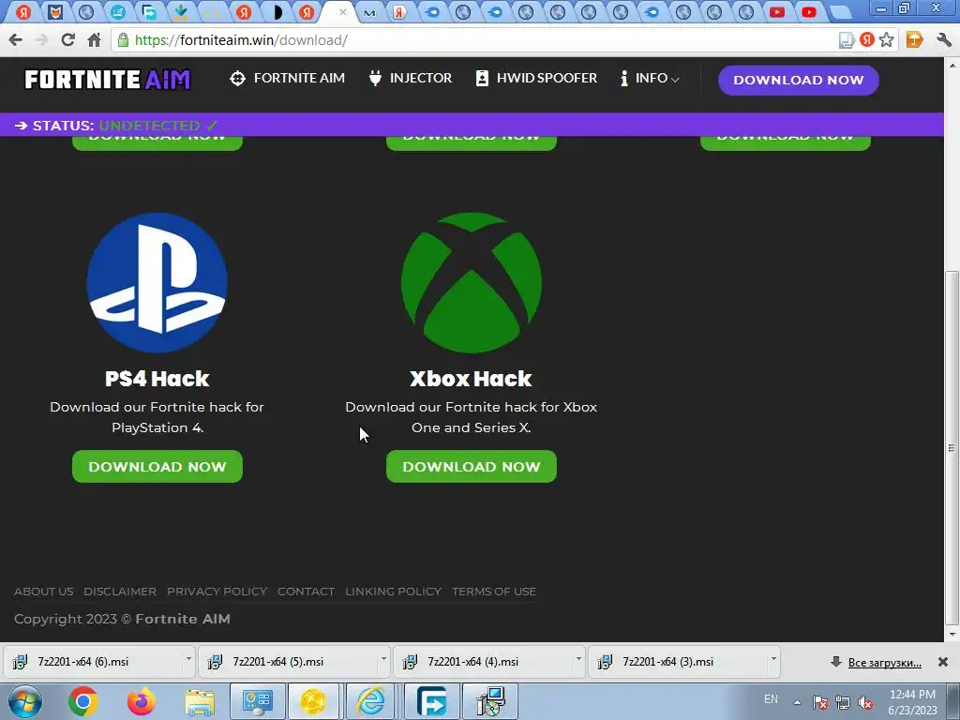This screenshot has height=720, width=960.
Task: Open options arrow for 7z2201-x64 (3).msi
Action: pyautogui.click(x=772, y=660)
